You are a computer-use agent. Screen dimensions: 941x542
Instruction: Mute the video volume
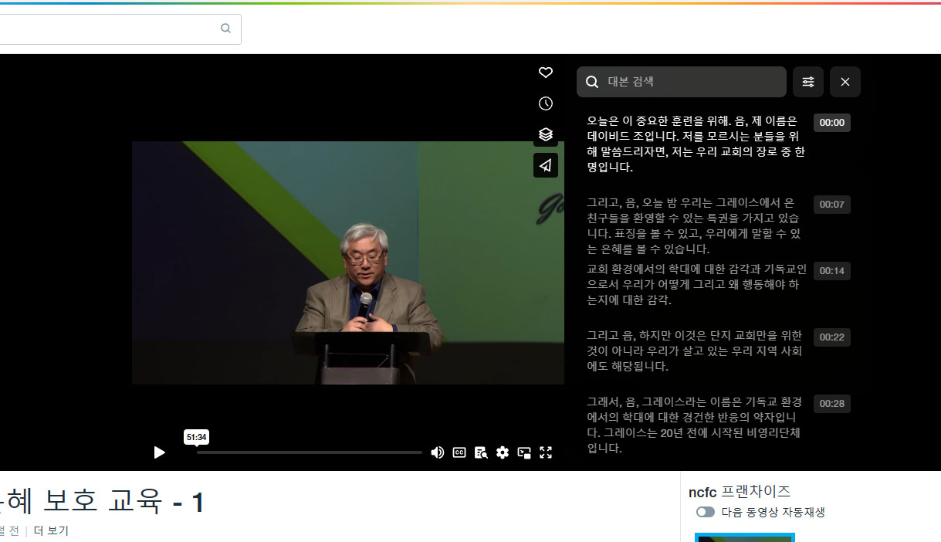coord(437,452)
